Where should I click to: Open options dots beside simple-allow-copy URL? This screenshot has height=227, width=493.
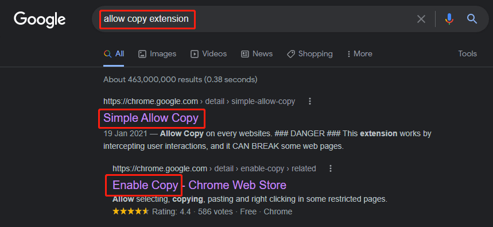coord(310,101)
